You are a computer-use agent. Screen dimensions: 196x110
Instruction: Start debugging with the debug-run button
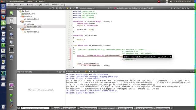[11, 101]
